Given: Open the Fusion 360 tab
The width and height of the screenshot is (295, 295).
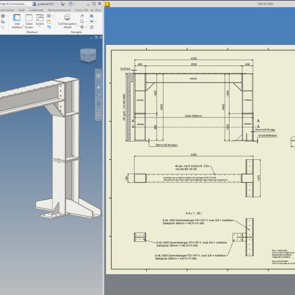Looking at the screenshot, I should tap(81, 10).
